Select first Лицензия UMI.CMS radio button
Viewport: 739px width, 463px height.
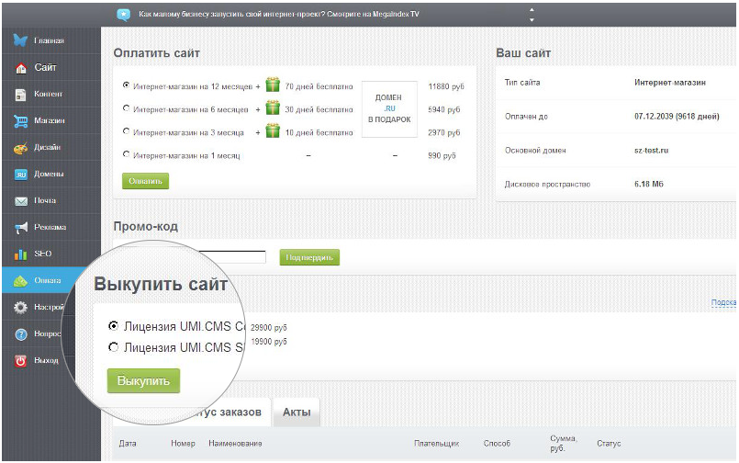pyautogui.click(x=113, y=326)
